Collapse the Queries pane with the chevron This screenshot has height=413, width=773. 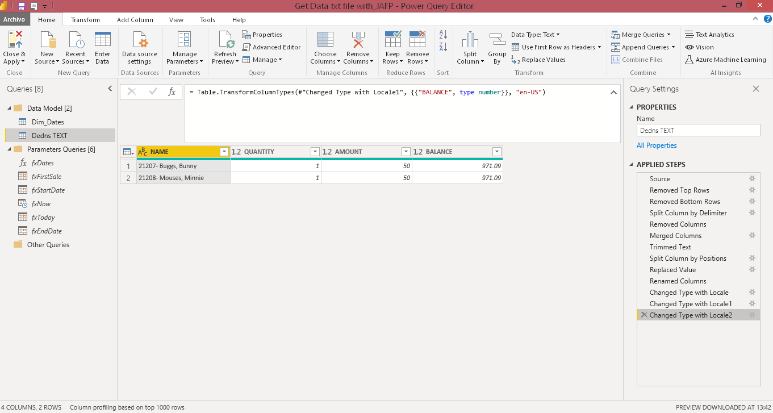(x=110, y=89)
